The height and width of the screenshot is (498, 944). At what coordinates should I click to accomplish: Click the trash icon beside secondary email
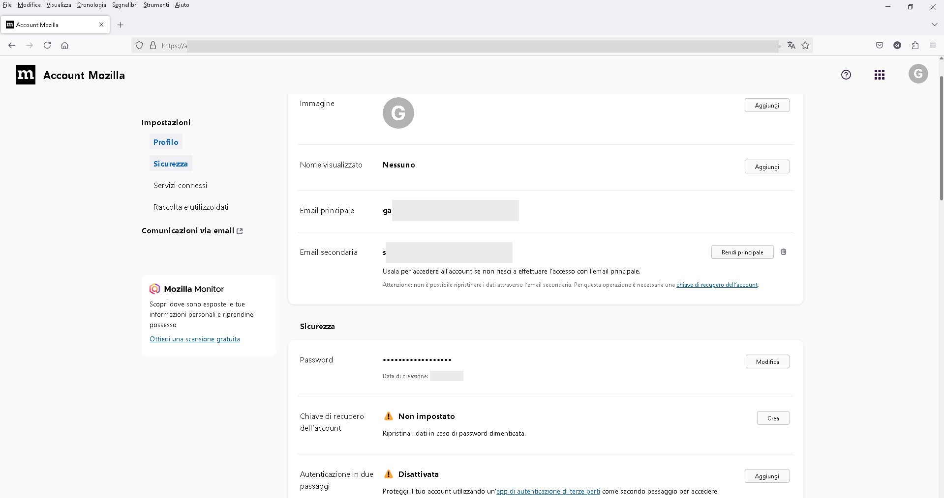click(x=784, y=252)
